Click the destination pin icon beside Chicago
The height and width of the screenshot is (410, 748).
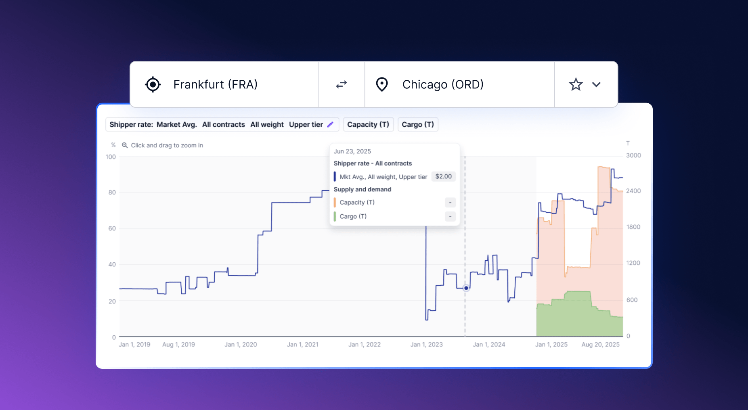382,84
